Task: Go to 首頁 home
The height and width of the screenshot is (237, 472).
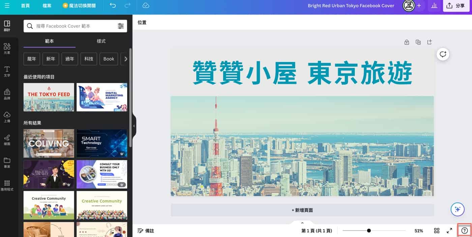Action: (25, 6)
